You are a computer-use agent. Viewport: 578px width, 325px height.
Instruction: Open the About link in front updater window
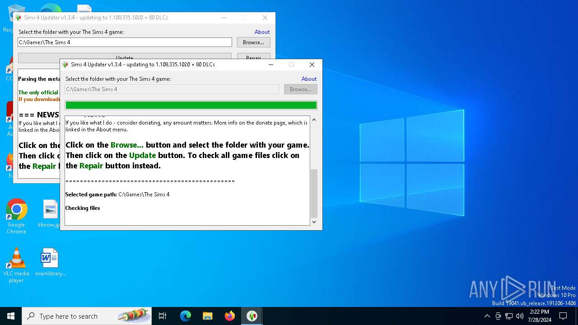click(309, 79)
